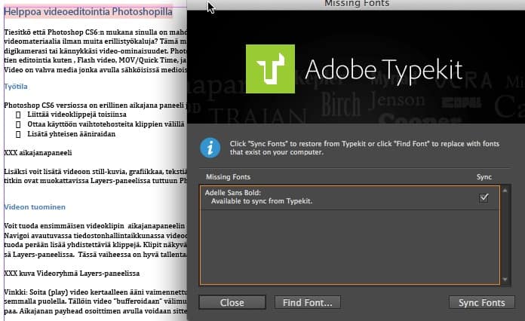Open the Find Font… dialog
The image size is (525, 321).
click(x=307, y=302)
